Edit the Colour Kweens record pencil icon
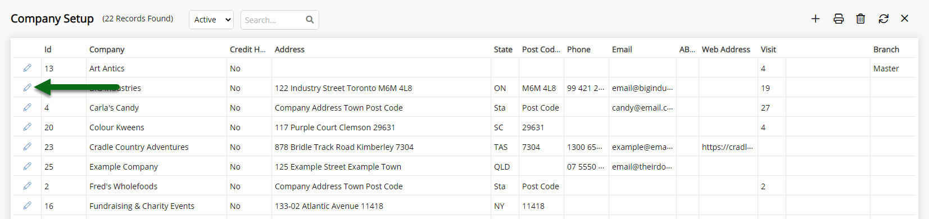The height and width of the screenshot is (219, 929). [x=27, y=127]
